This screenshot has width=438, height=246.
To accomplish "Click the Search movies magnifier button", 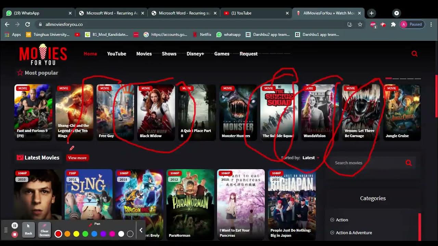I will (x=409, y=163).
